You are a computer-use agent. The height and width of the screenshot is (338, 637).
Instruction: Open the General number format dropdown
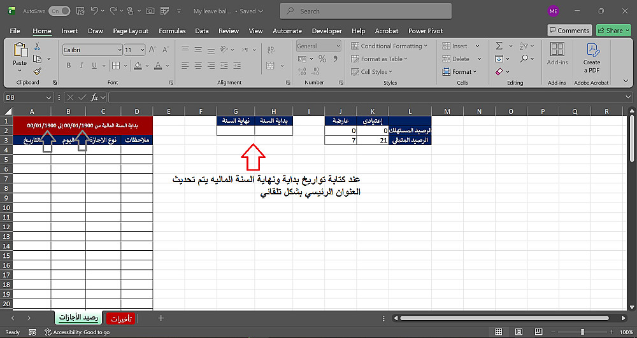point(338,46)
